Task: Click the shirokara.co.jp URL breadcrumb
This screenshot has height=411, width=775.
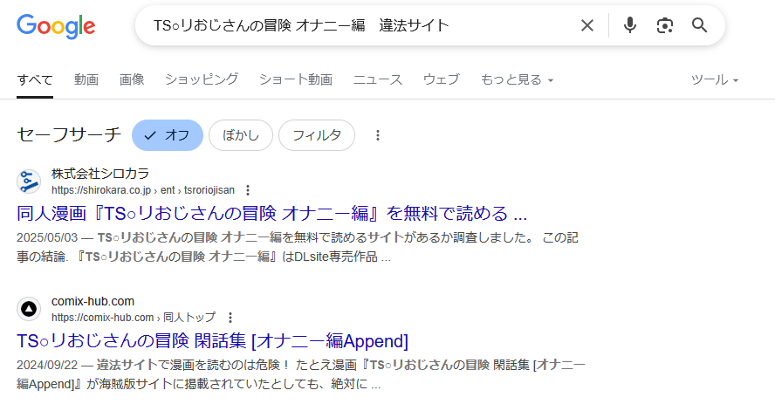Action: tap(143, 190)
